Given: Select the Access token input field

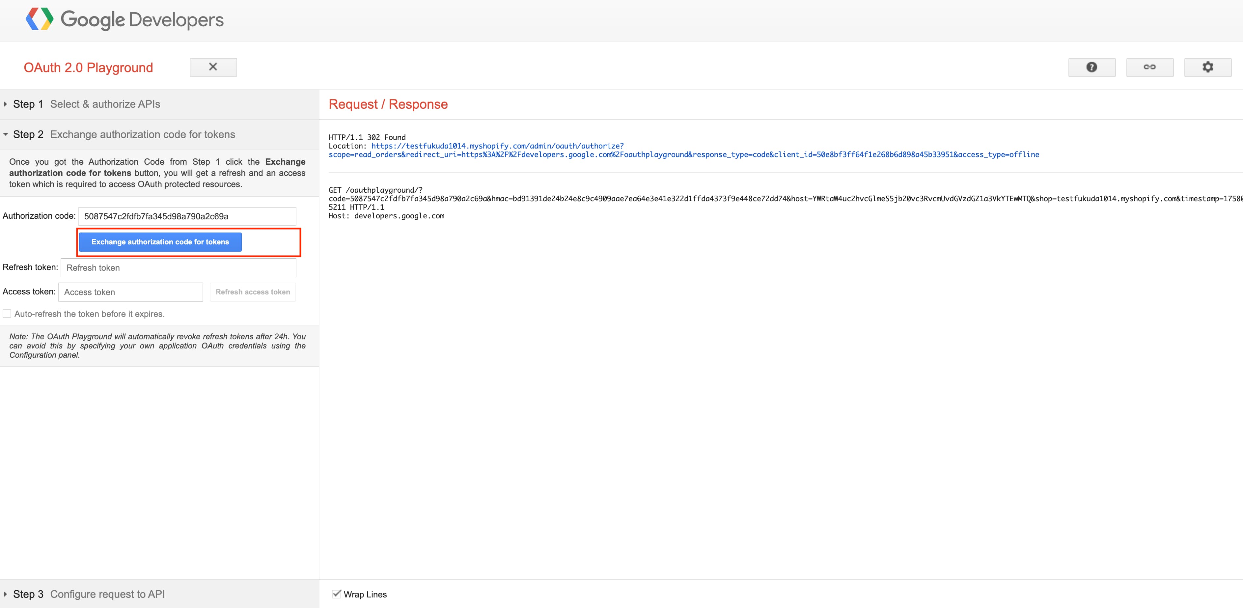Looking at the screenshot, I should pos(131,292).
